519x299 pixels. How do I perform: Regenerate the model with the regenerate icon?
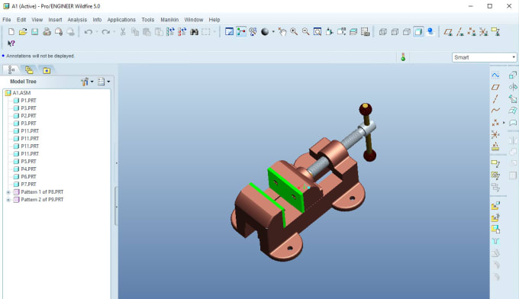click(170, 32)
